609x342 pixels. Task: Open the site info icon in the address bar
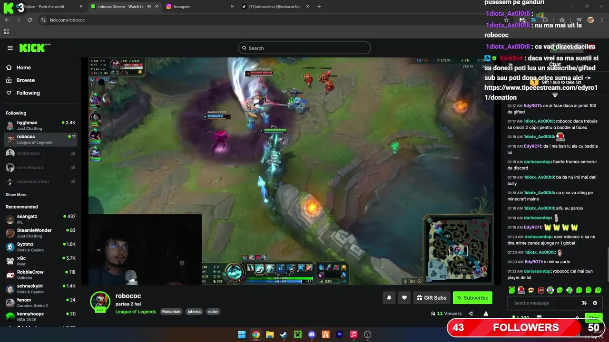tap(44, 20)
